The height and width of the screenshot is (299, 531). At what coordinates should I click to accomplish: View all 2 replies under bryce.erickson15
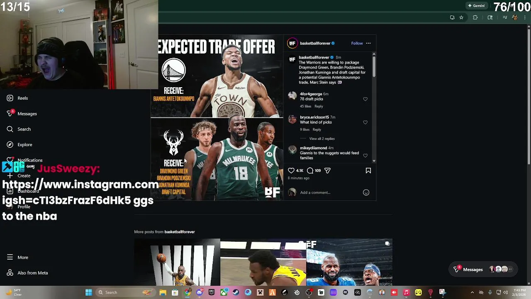322,139
